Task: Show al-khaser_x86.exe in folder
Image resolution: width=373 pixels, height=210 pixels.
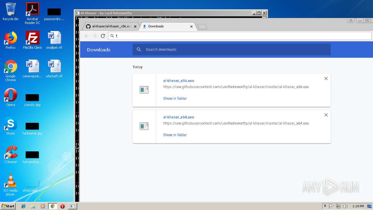Action: (x=175, y=99)
